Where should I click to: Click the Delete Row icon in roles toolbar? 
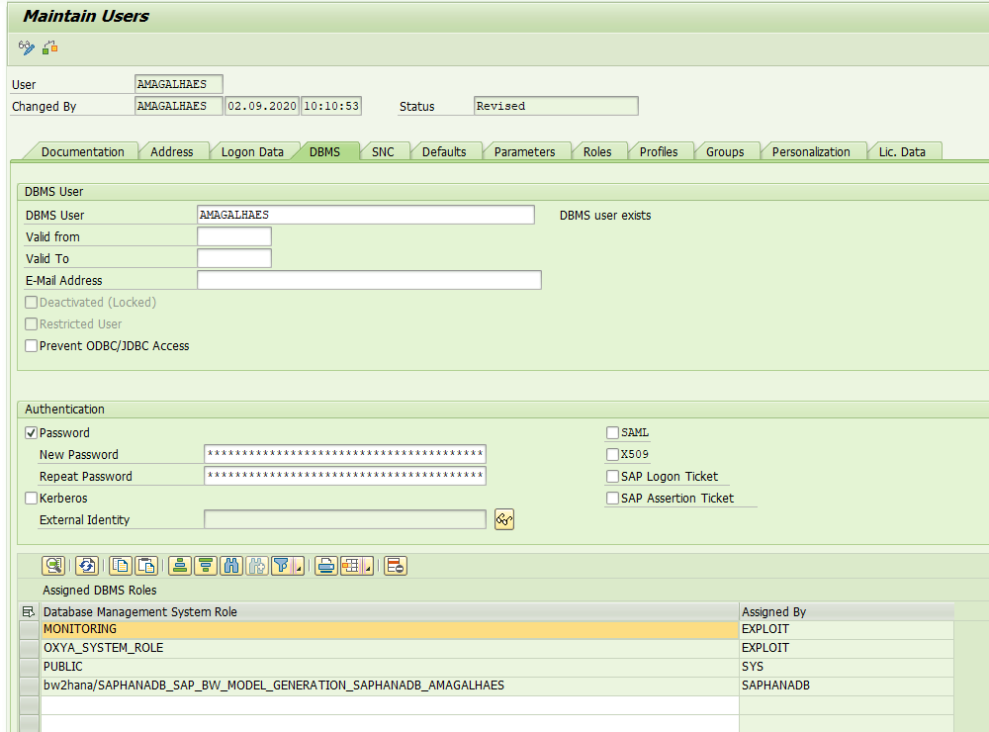tap(396, 566)
